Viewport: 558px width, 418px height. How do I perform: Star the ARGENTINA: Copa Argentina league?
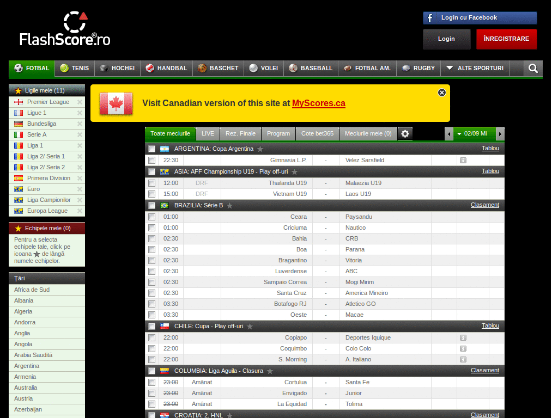[260, 148]
